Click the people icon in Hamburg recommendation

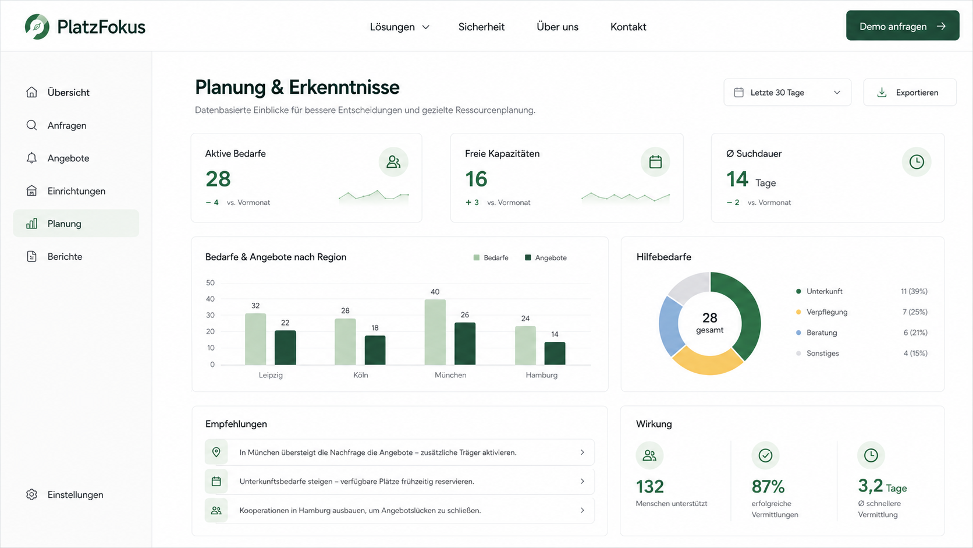coord(216,511)
